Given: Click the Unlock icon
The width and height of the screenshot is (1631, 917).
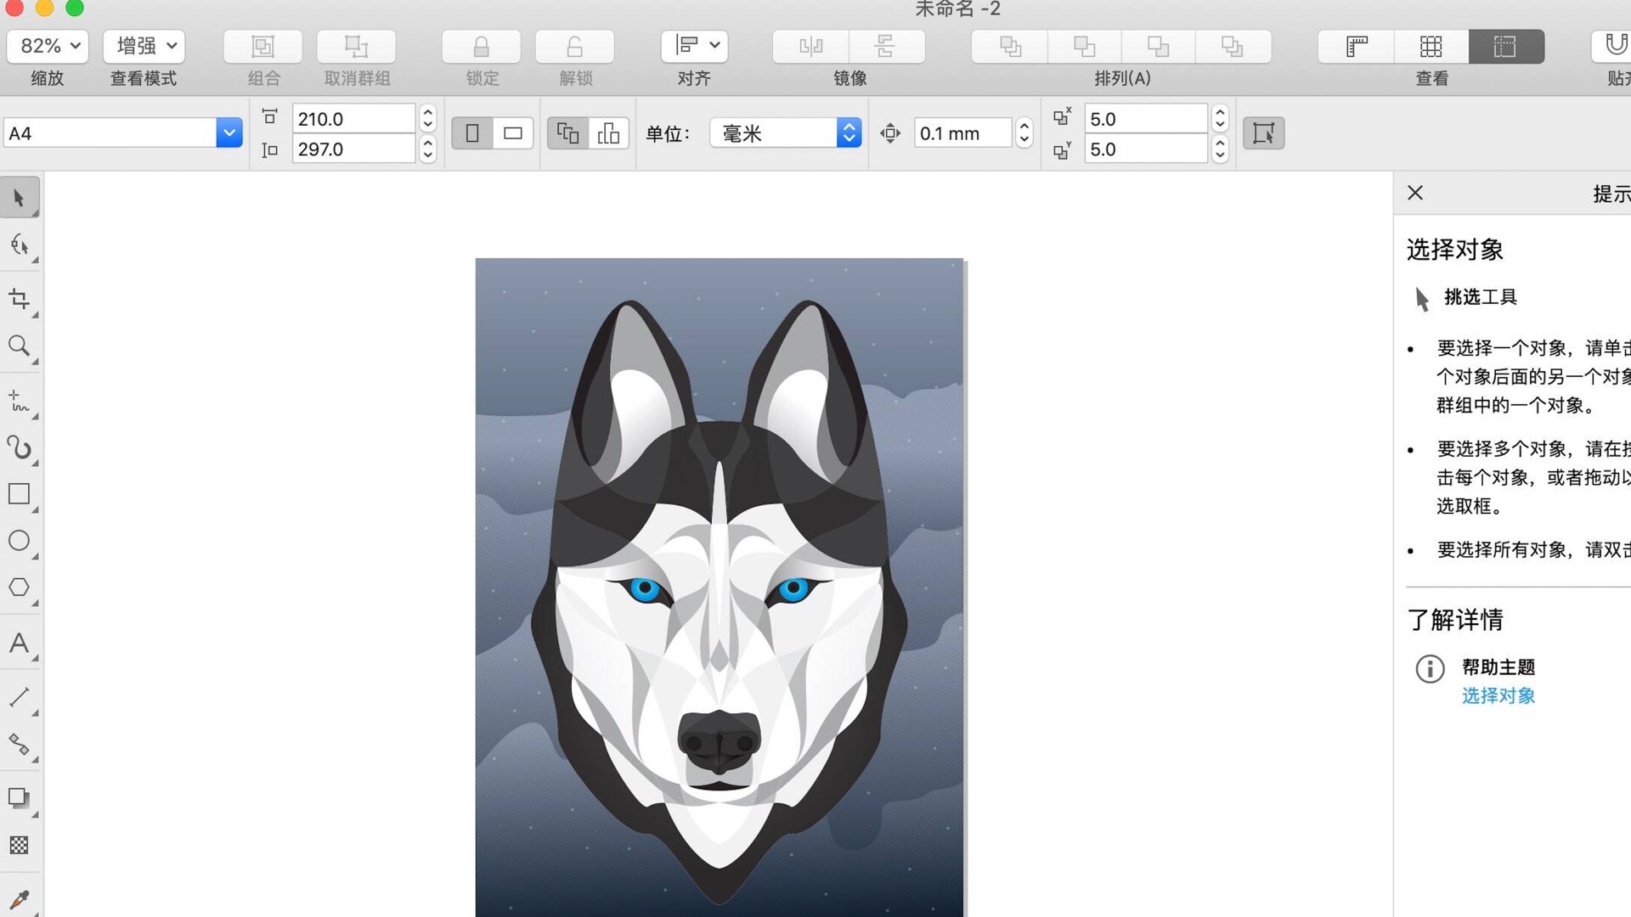Looking at the screenshot, I should [x=574, y=46].
